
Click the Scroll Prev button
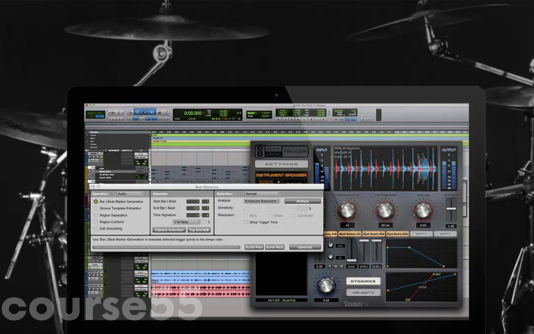(x=254, y=247)
